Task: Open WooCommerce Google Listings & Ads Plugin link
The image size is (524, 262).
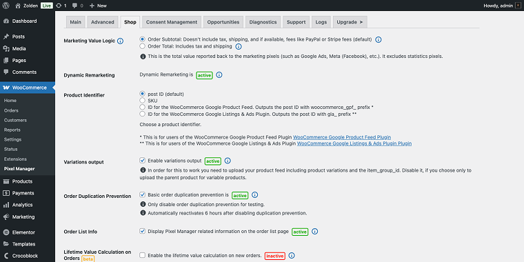Action: click(354, 143)
